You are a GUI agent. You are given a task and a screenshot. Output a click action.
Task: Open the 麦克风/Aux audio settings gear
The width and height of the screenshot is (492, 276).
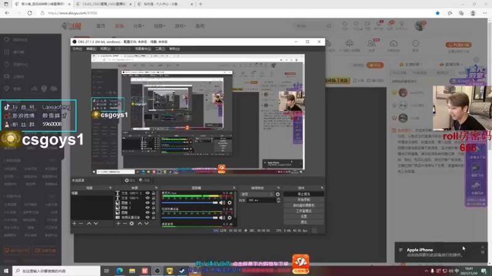pos(229,203)
